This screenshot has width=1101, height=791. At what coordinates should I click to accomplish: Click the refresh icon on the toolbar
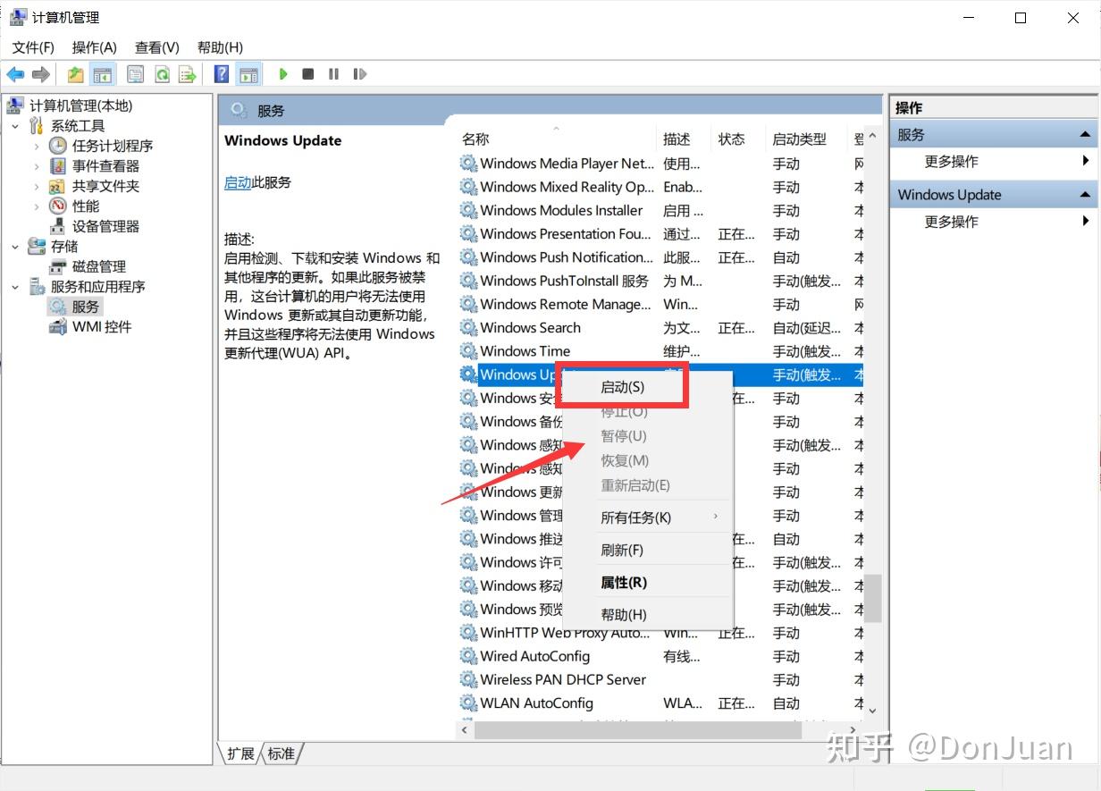click(x=162, y=73)
